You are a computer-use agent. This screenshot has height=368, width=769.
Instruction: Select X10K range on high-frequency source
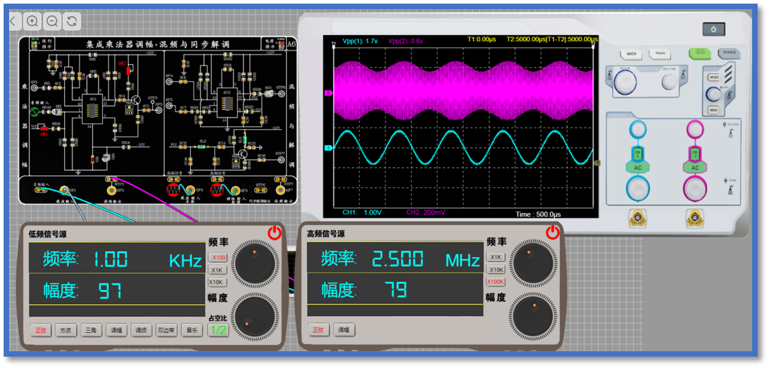click(x=496, y=269)
